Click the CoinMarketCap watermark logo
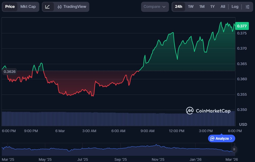The width and height of the screenshot is (255, 162). click(x=208, y=111)
